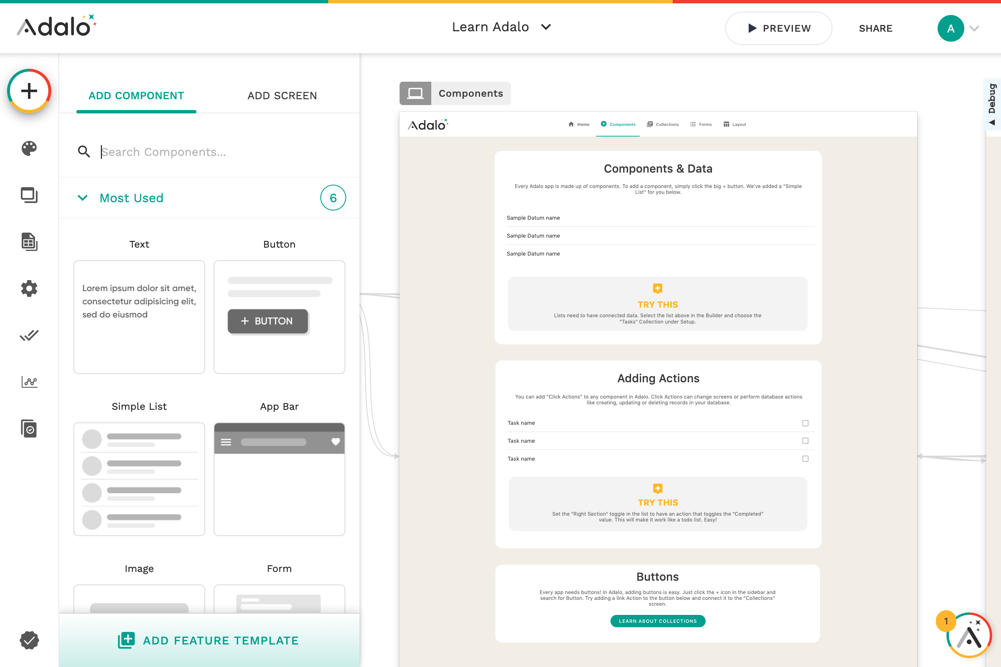Image resolution: width=1001 pixels, height=667 pixels.
Task: Switch to the ADD SCREEN tab
Action: (282, 96)
